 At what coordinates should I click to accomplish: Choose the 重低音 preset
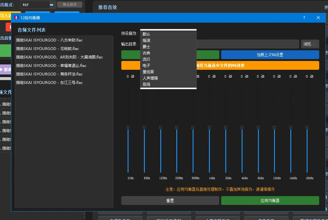click(168, 72)
